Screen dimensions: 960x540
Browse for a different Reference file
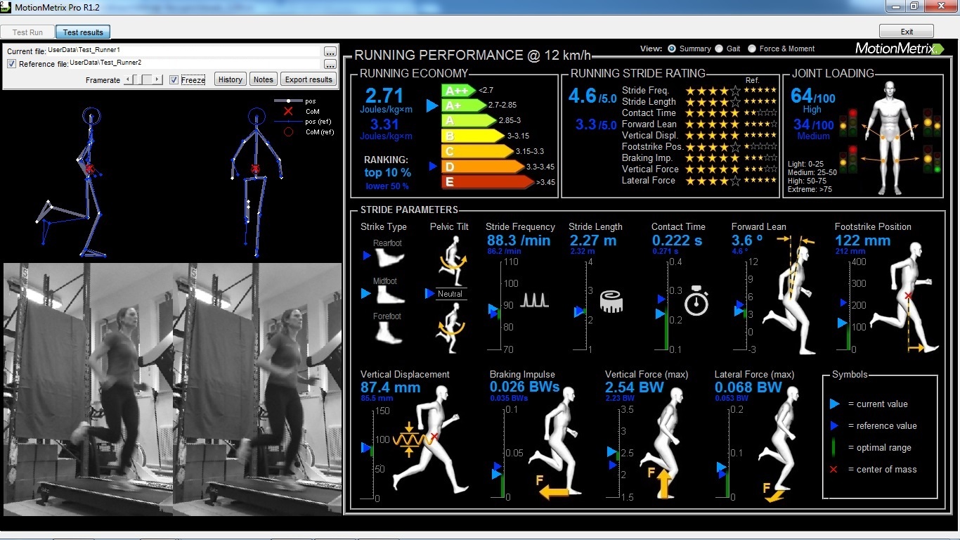click(x=329, y=64)
